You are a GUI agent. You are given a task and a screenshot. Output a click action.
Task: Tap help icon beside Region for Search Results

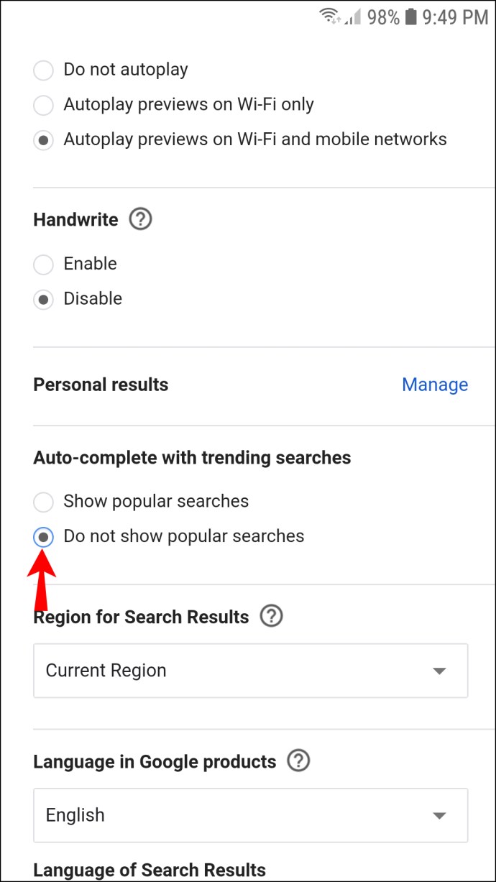[272, 616]
